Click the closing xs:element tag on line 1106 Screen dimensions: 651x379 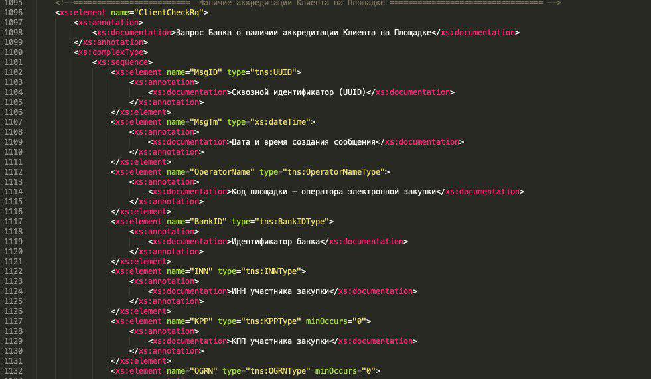coord(141,112)
